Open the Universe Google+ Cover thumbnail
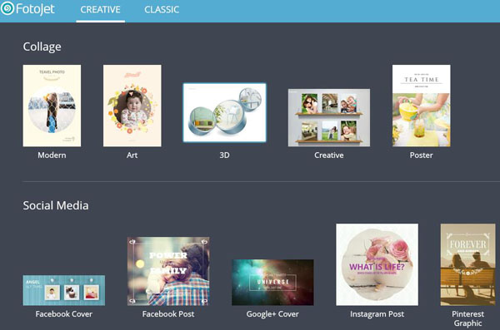Viewport: 500px width, 330px height. coord(272,283)
